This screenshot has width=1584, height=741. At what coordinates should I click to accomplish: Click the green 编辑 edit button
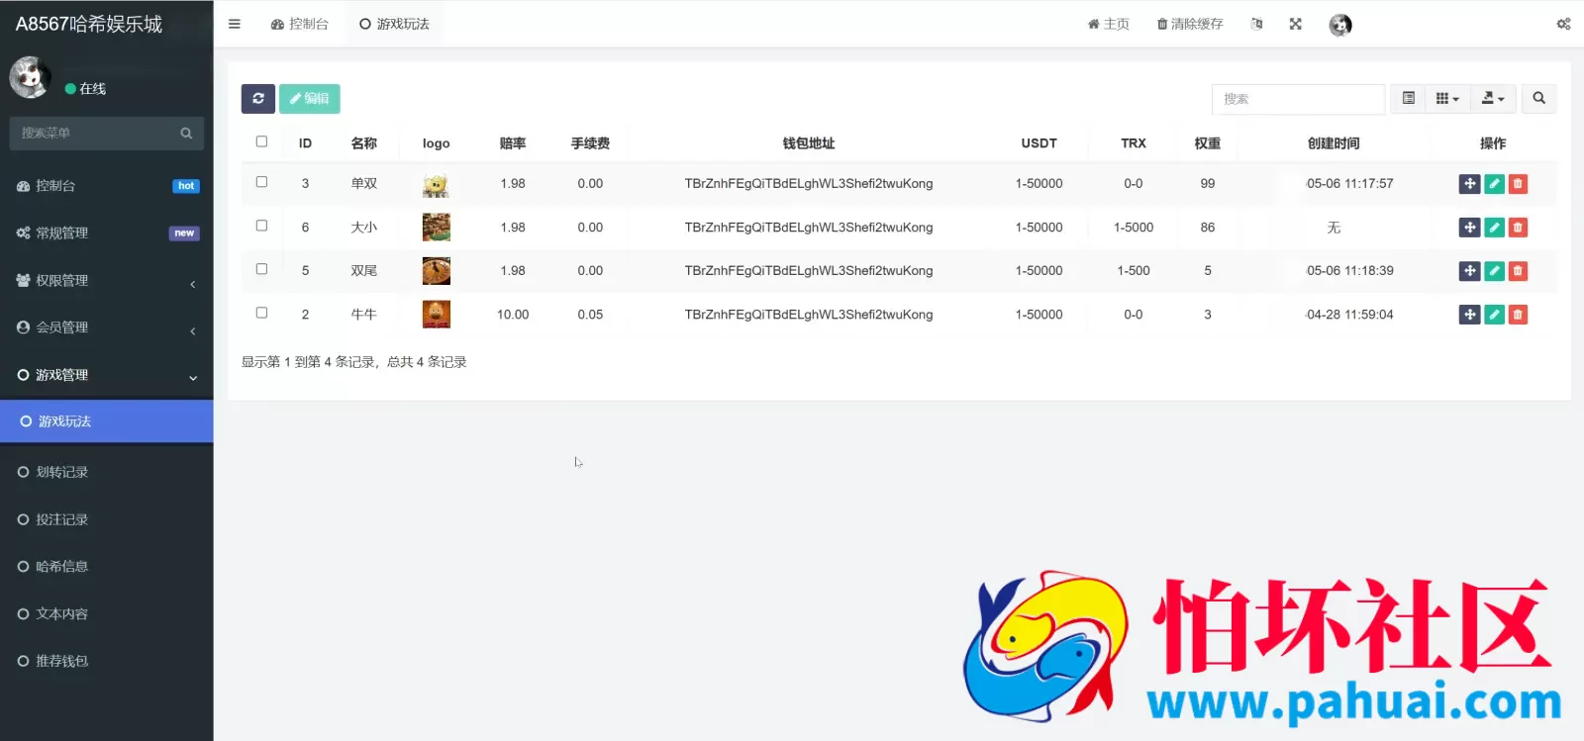click(x=310, y=98)
